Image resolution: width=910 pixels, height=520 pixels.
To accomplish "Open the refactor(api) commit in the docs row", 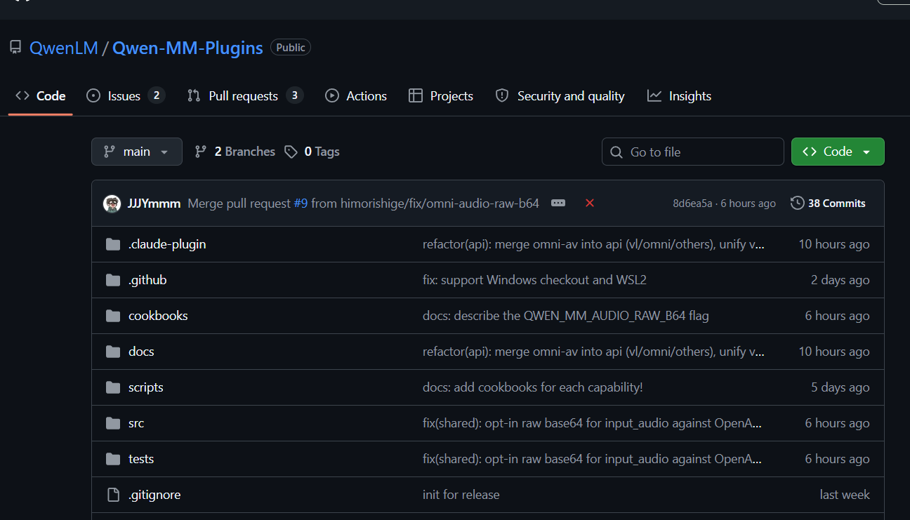I will (593, 352).
